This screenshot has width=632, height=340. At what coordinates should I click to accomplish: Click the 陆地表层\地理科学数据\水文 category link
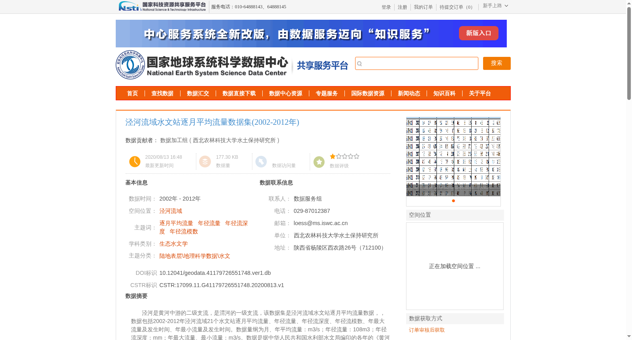(195, 256)
